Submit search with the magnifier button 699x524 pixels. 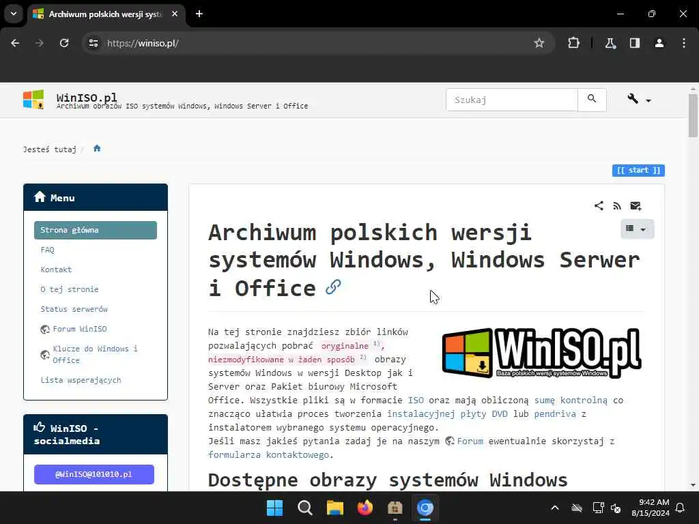[x=592, y=100]
